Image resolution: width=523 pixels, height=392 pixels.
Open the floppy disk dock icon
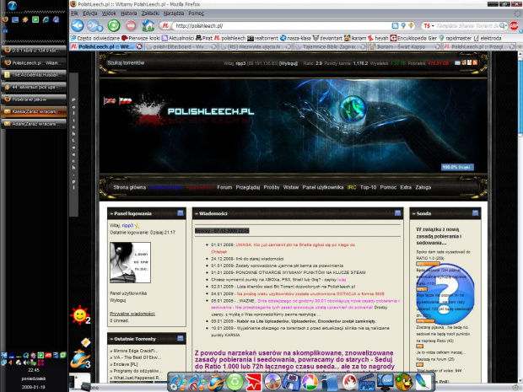291,382
